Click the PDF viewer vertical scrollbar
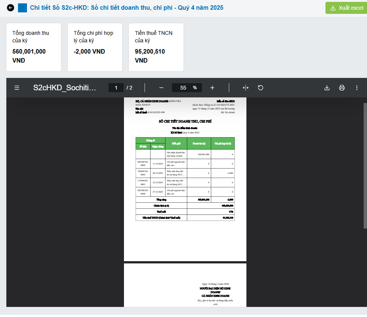 point(365,165)
